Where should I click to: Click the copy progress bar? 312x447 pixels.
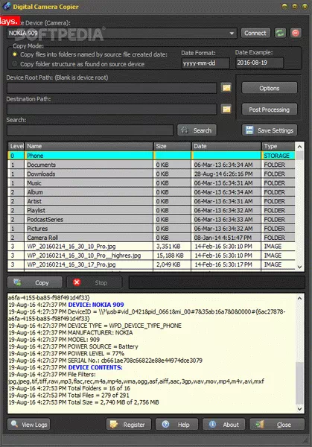(x=217, y=282)
